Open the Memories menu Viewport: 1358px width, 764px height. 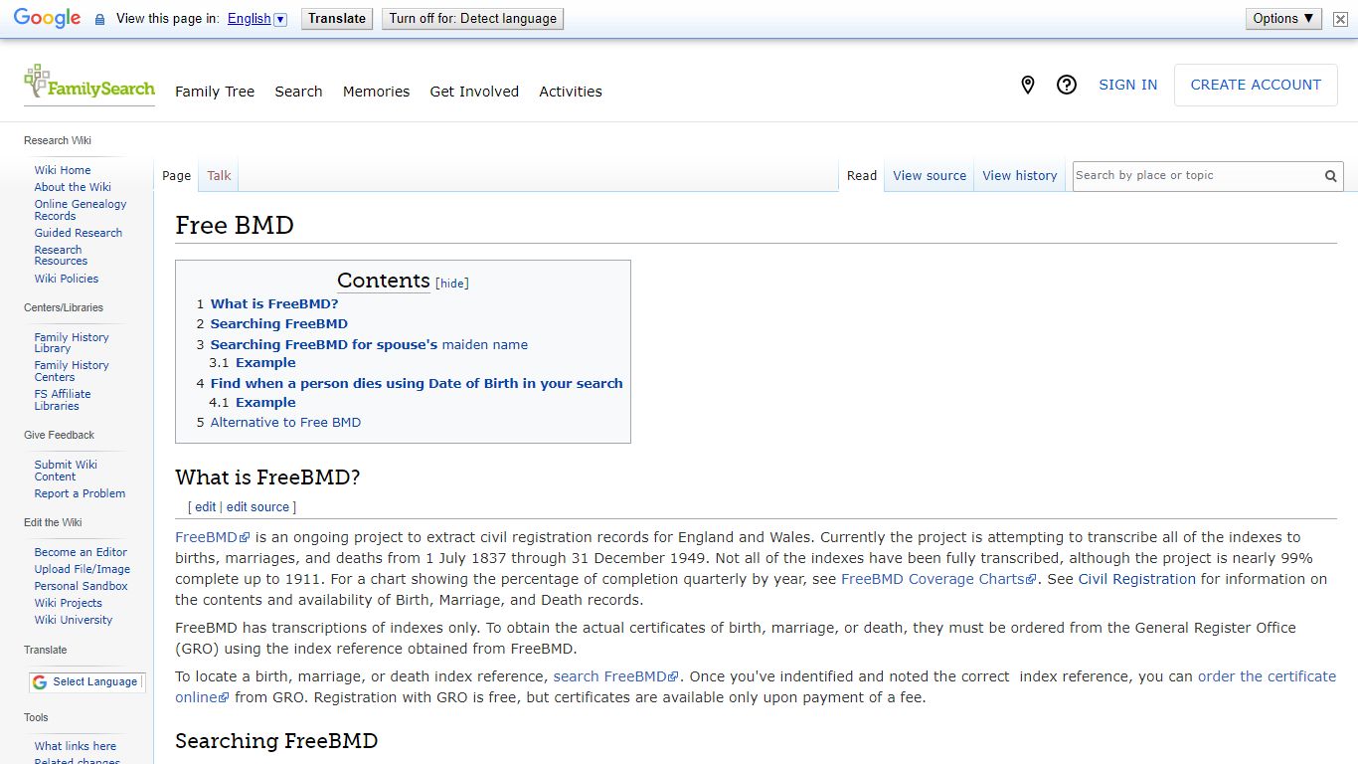(376, 92)
